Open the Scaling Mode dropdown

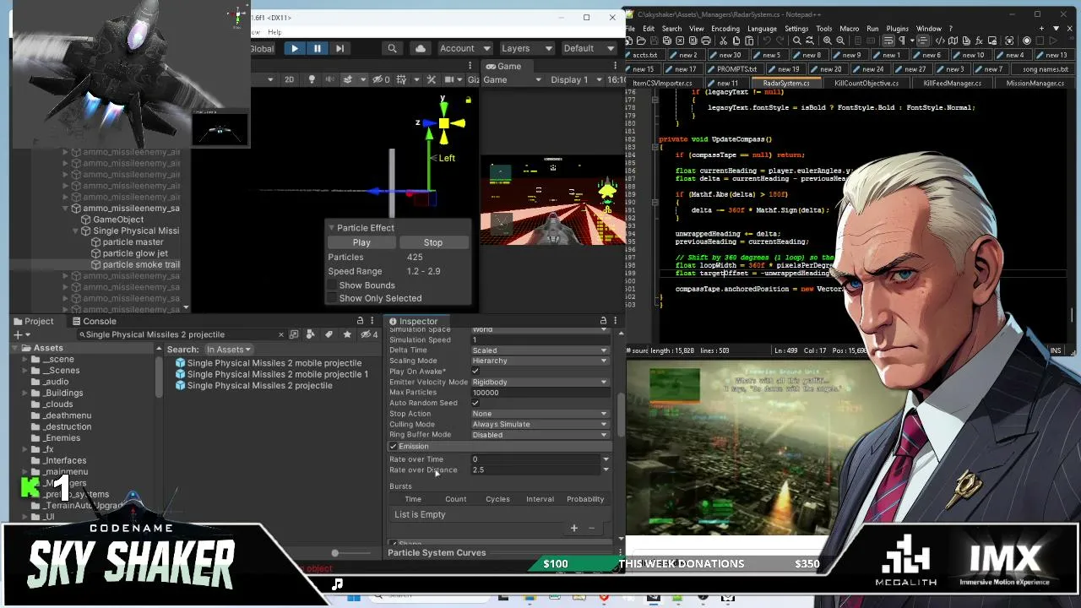tap(540, 361)
